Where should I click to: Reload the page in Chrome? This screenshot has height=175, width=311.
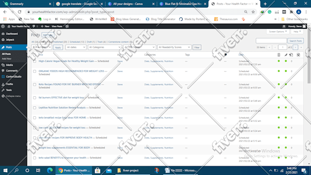pos(19,12)
